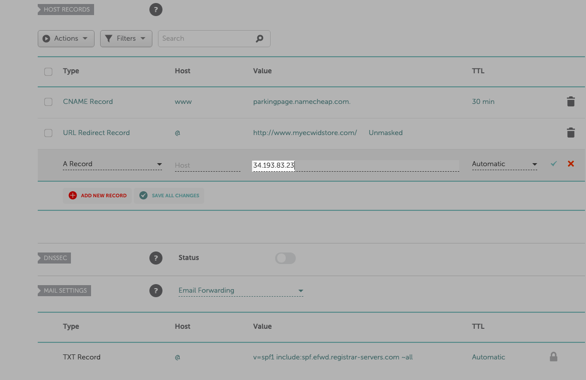Image resolution: width=586 pixels, height=380 pixels.
Task: Open the Email Forwarding selector
Action: (240, 290)
